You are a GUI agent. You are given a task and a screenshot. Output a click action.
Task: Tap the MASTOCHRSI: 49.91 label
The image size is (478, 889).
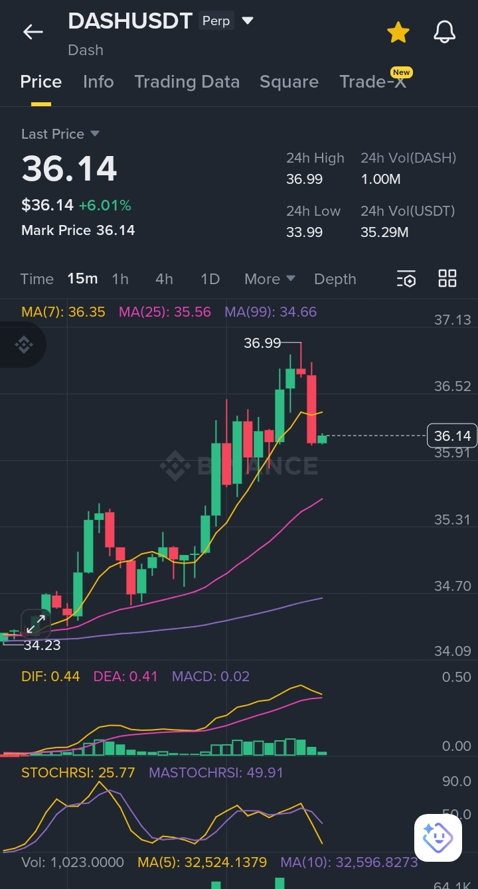pos(216,773)
